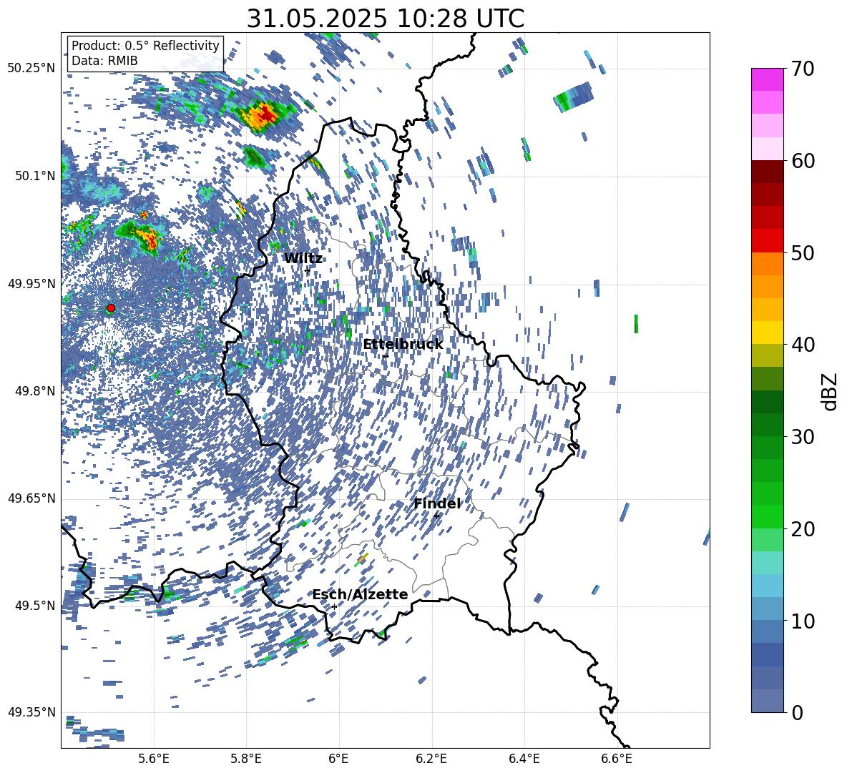Click the colorbar value 60
The height and width of the screenshot is (773, 847).
[x=803, y=161]
